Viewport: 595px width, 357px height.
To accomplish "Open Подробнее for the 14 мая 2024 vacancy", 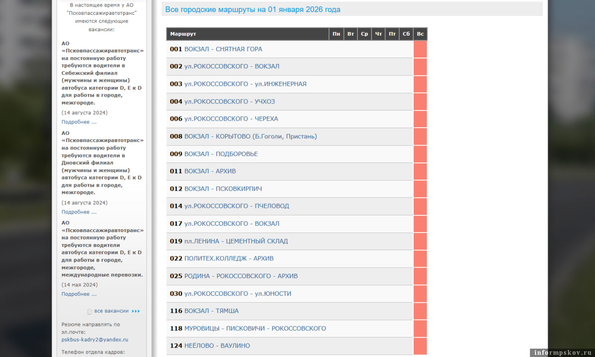I will [79, 294].
